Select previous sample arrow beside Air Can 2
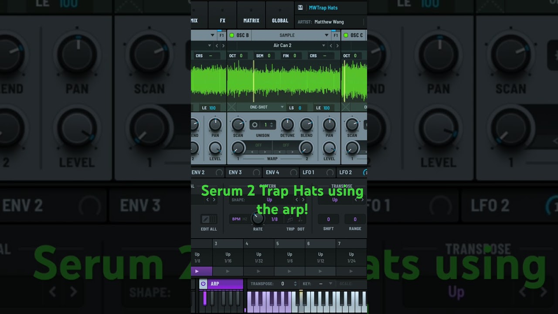The image size is (558, 314). coord(331,45)
